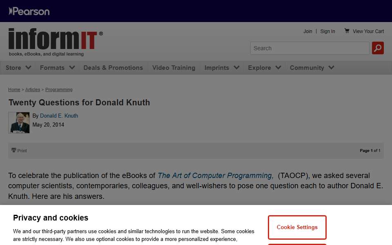Open View Your Cart
This screenshot has width=392, height=245.
[368, 31]
